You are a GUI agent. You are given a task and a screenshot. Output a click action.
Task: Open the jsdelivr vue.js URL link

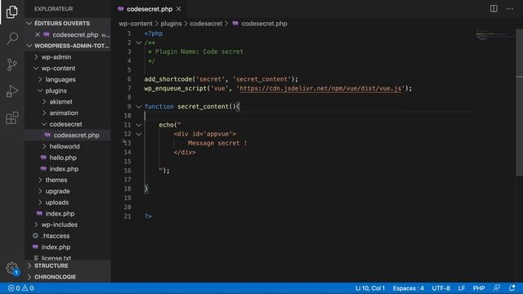click(320, 88)
